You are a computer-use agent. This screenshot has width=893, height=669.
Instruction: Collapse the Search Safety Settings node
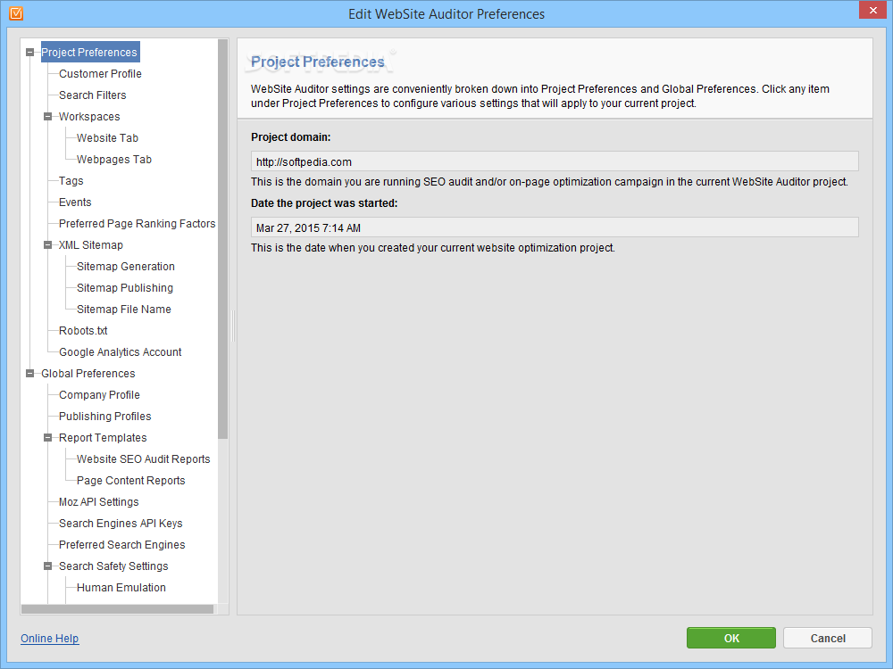pyautogui.click(x=48, y=566)
